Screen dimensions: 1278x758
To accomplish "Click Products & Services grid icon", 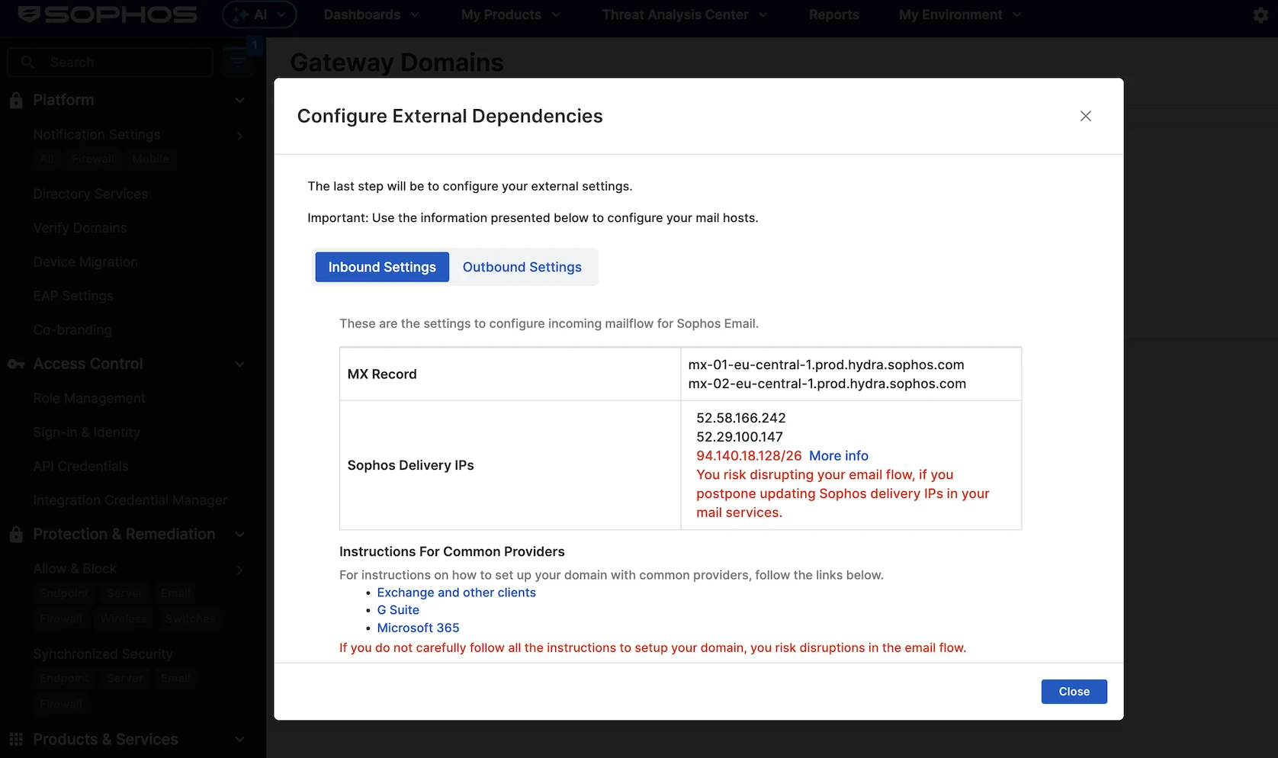I will pyautogui.click(x=16, y=739).
